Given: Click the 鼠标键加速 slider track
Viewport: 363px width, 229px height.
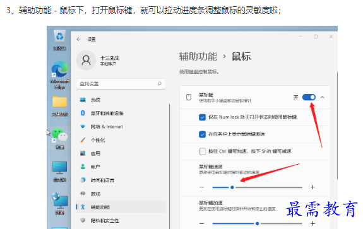Looking at the screenshot, I should click(257, 223).
